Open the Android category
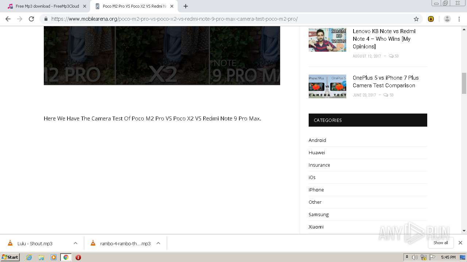 click(x=317, y=140)
